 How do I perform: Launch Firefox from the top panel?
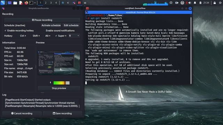[x=26, y=3]
